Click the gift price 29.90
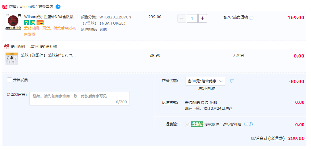 tap(155, 55)
